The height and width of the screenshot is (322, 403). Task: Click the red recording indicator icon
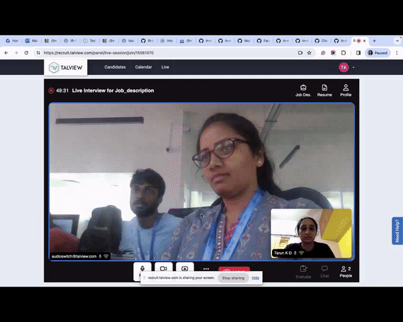click(x=51, y=91)
